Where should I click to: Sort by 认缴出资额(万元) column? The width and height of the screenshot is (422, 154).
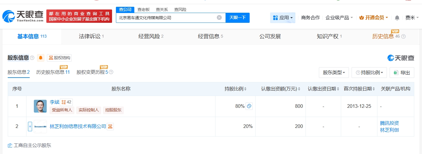299,89
